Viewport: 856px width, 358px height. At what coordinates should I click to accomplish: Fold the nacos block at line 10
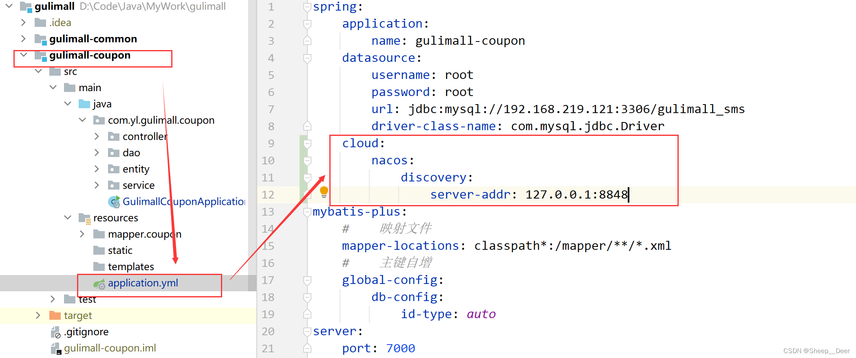click(x=307, y=161)
